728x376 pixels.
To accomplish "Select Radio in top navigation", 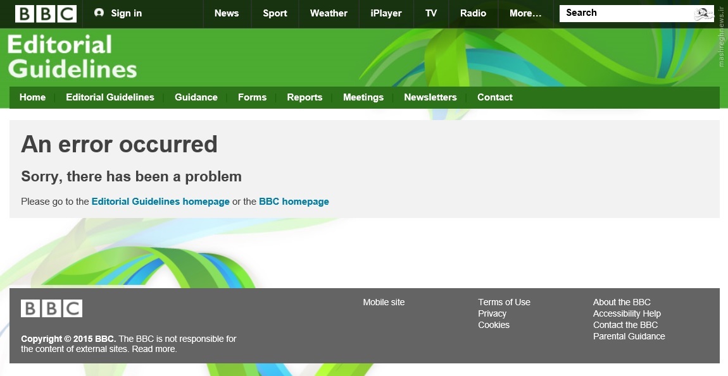I will coord(473,13).
